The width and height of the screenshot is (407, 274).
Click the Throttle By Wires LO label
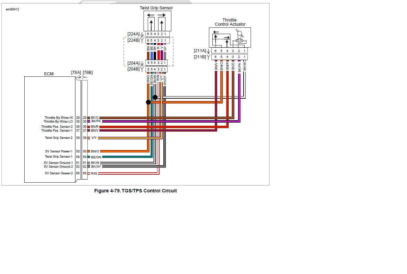click(x=58, y=122)
